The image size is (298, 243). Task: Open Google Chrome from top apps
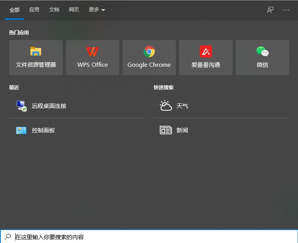[149, 58]
